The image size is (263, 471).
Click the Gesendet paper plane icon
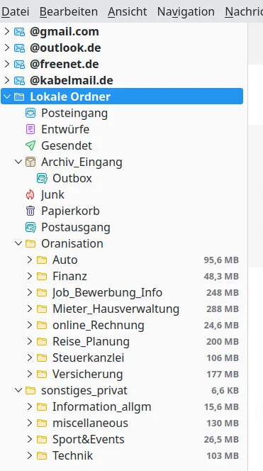pyautogui.click(x=30, y=145)
